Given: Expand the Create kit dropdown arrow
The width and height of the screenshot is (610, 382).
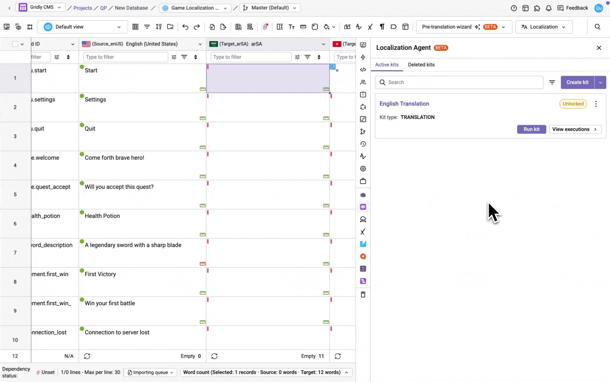Looking at the screenshot, I should (x=600, y=82).
